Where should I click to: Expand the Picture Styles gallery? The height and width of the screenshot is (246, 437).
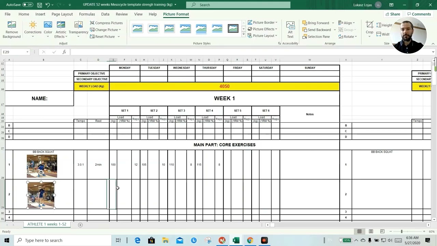(243, 34)
